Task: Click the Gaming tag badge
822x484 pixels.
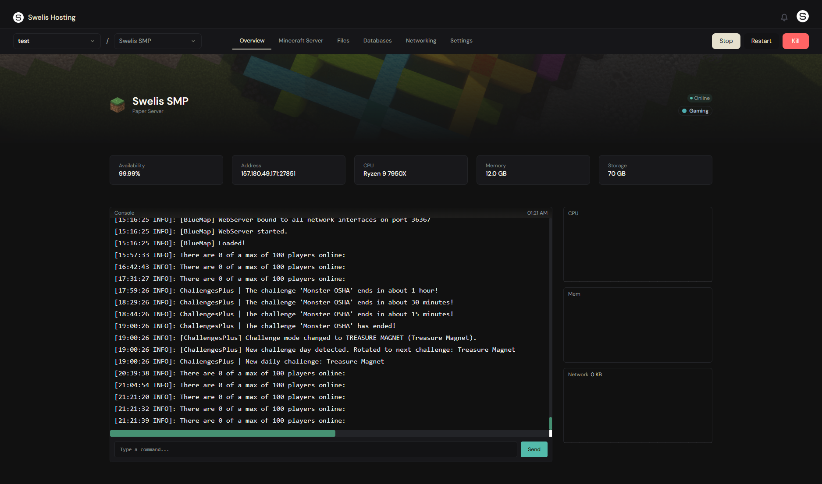Action: pos(695,111)
